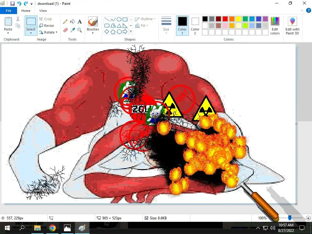Click Edit with Paint 3D
The height and width of the screenshot is (234, 312).
[x=292, y=26]
